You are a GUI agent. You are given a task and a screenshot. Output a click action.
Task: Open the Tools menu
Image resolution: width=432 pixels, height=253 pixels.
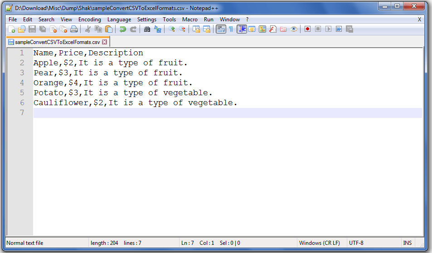point(169,19)
